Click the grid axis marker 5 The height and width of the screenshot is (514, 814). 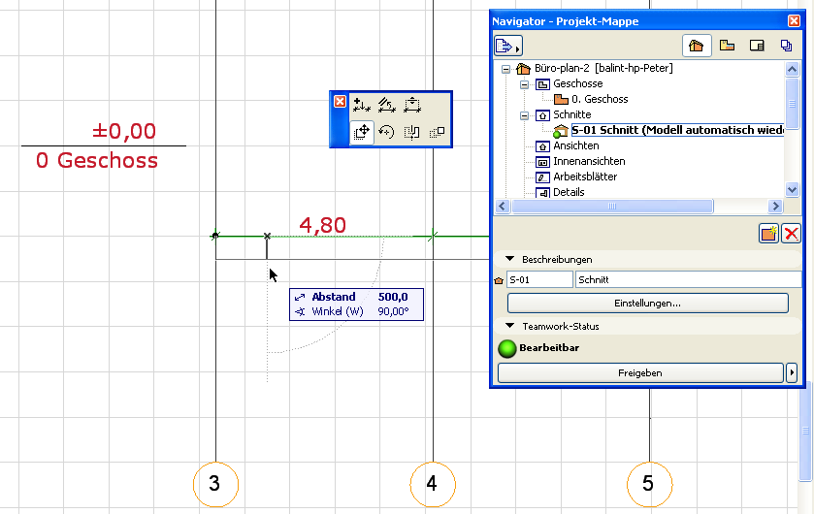[649, 485]
